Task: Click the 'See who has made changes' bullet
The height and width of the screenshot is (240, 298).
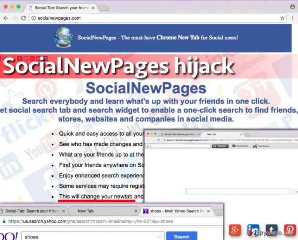Action: [x=101, y=144]
